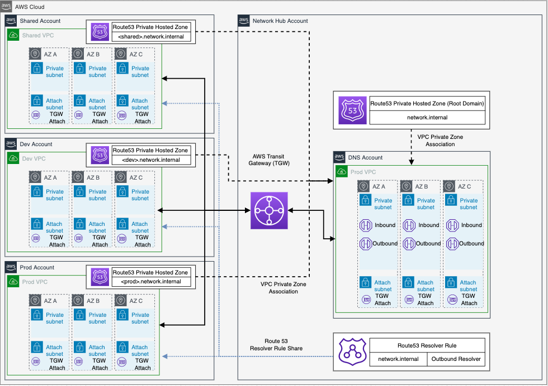Click the AWS Transit Gateway icon
The height and width of the screenshot is (386, 548).
click(269, 210)
